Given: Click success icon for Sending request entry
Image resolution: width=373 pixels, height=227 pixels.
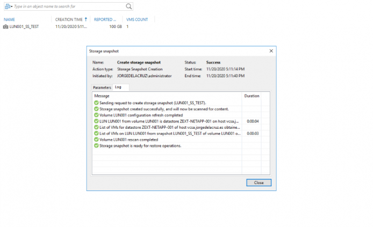Looking at the screenshot, I should (x=96, y=103).
